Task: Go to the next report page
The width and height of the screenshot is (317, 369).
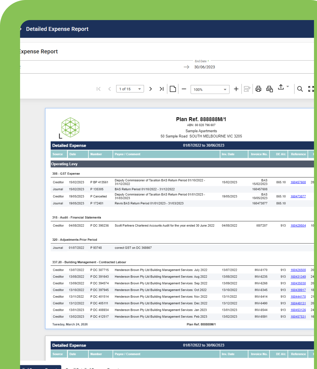Action: [x=150, y=89]
